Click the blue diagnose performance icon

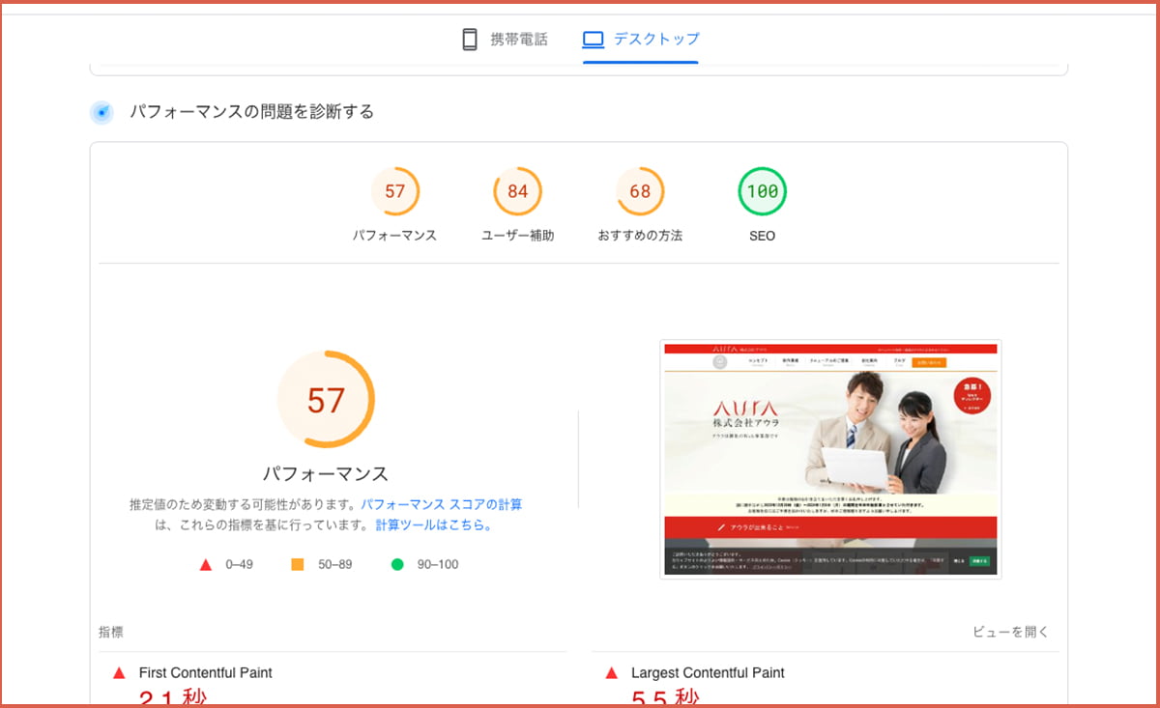(x=102, y=112)
